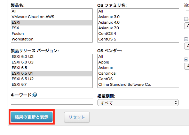Click the リセット button

(x=77, y=117)
